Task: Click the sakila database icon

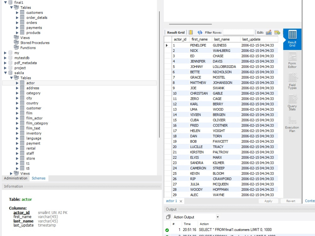Action: coord(10,73)
